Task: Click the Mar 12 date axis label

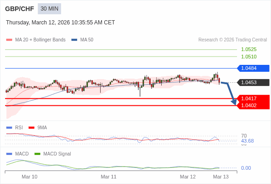Action: (x=188, y=177)
